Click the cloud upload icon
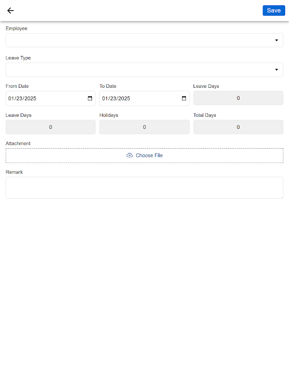289x386 pixels. tap(130, 155)
